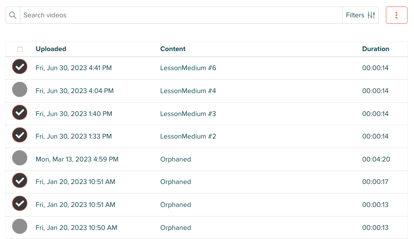Open LessonMedium #4 content entry
The width and height of the screenshot is (414, 239).
pos(188,91)
